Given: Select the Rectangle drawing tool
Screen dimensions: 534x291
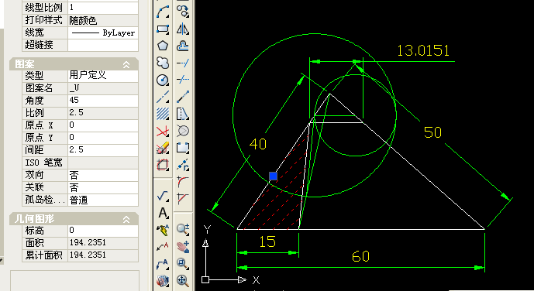Looking at the screenshot, I should tap(163, 29).
